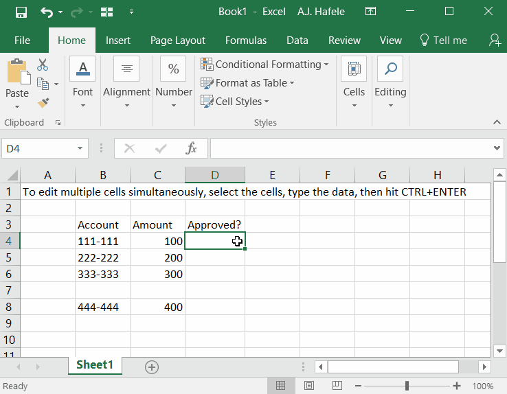Activate the Format Painter brush
This screenshot has width=507, height=394.
coord(43,103)
